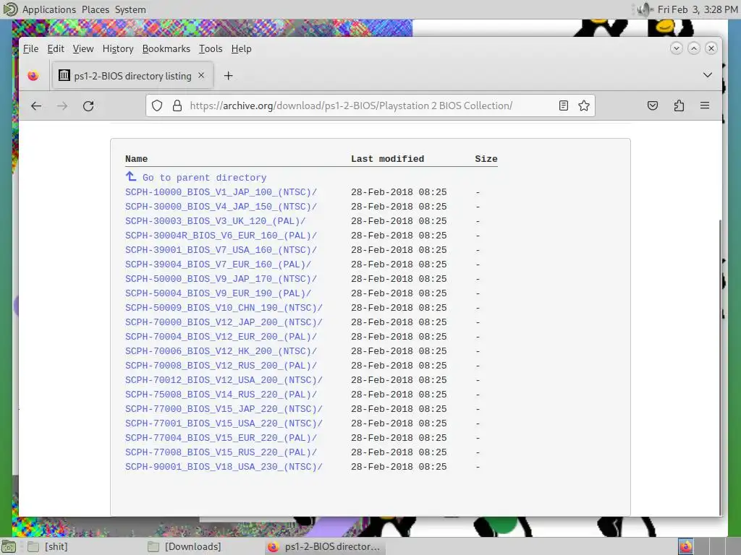The image size is (741, 555).
Task: Bookmark this page with the star icon
Action: pyautogui.click(x=584, y=106)
